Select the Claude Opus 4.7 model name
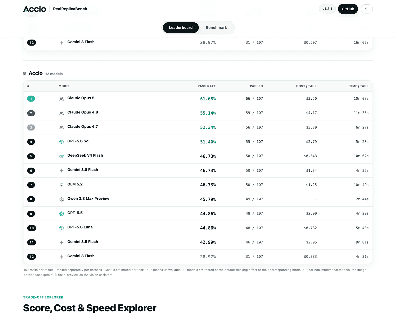Image resolution: width=396 pixels, height=316 pixels. click(82, 126)
